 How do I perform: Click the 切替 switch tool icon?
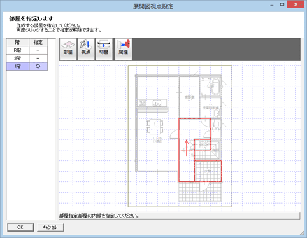[104, 49]
